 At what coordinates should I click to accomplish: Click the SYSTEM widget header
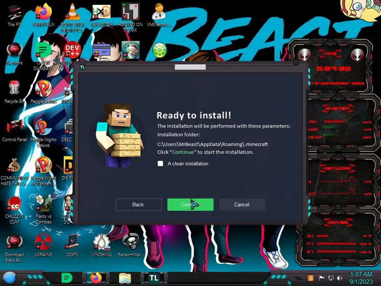[337, 108]
